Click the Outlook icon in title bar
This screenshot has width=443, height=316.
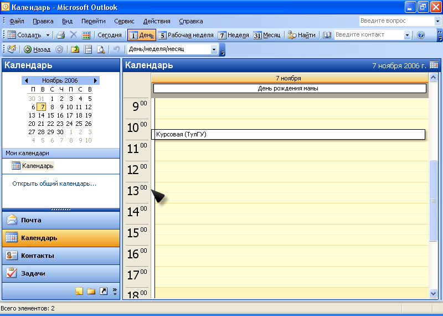(x=6, y=7)
